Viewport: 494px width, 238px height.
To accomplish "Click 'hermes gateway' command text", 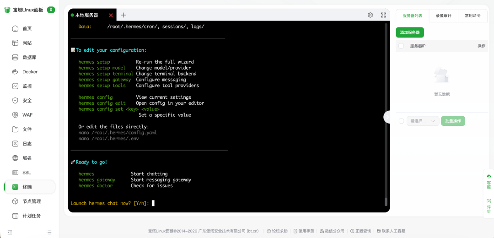I will click(97, 180).
